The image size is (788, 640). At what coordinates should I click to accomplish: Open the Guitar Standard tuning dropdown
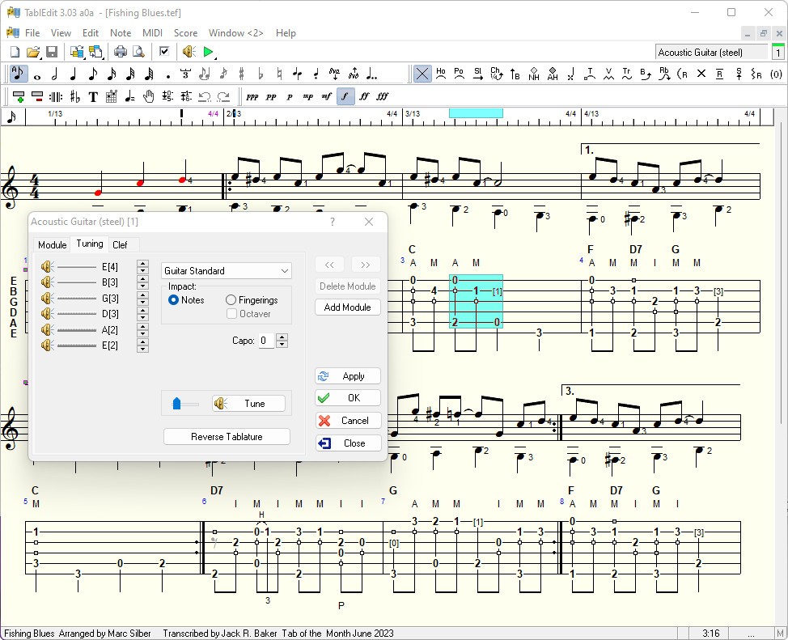point(227,271)
